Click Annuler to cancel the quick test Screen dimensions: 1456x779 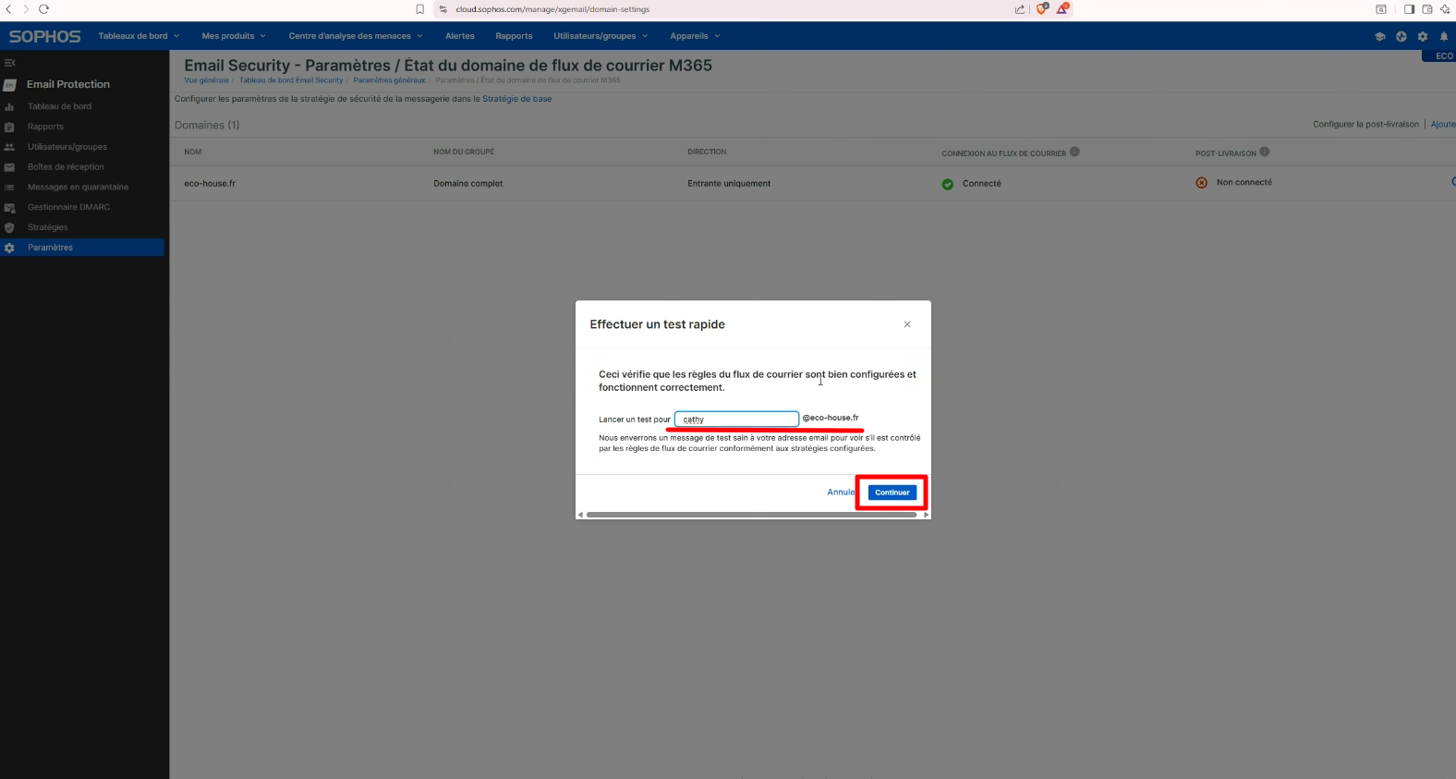click(841, 493)
